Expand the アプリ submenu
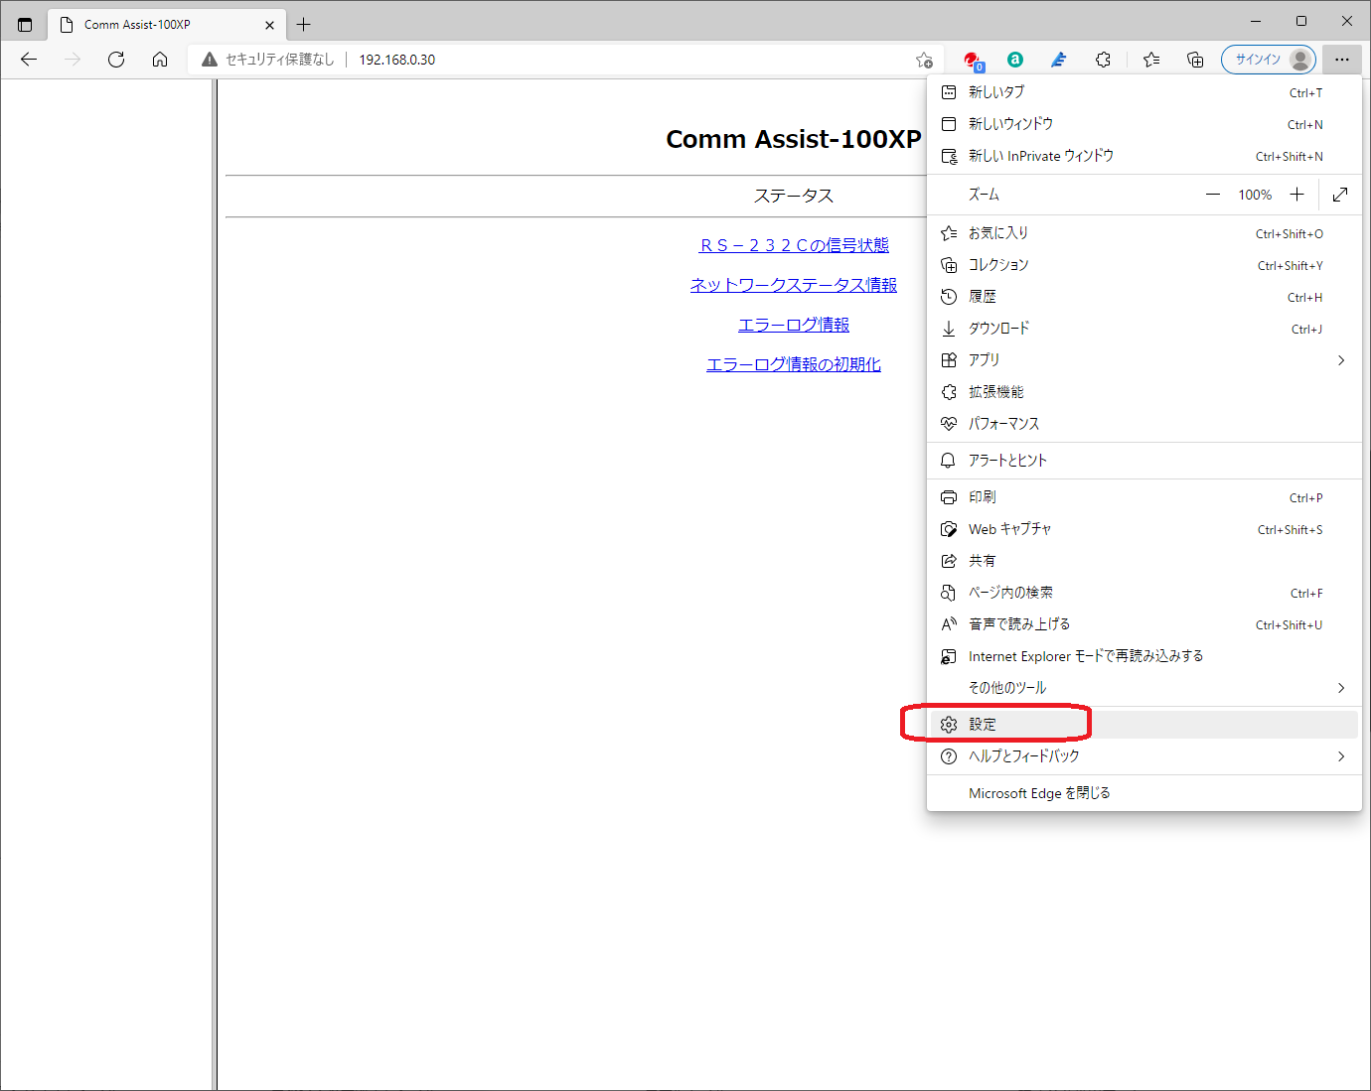 click(x=1143, y=360)
